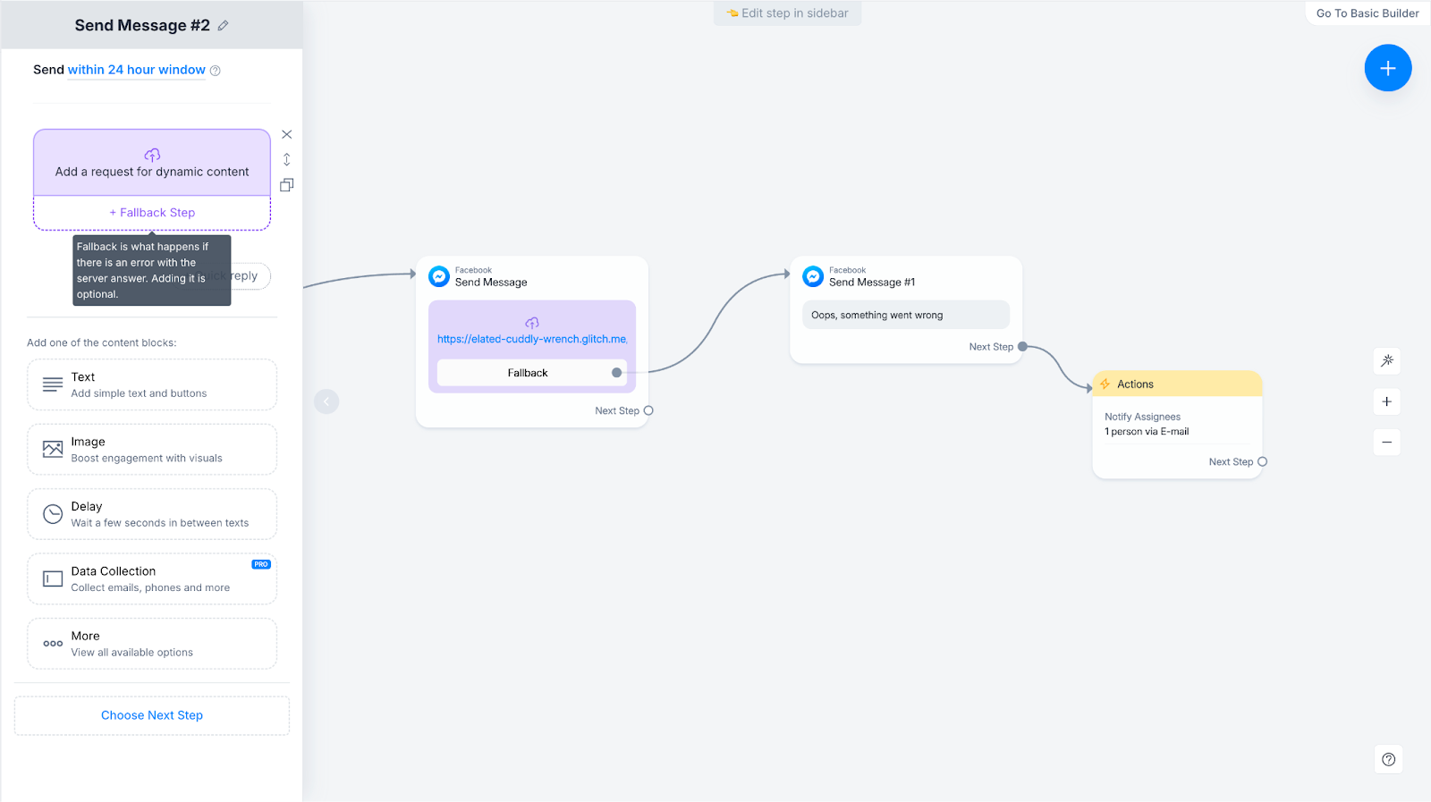Click the glitch.me URL in Send Message node
Screen dimensions: 1431x802
click(532, 339)
